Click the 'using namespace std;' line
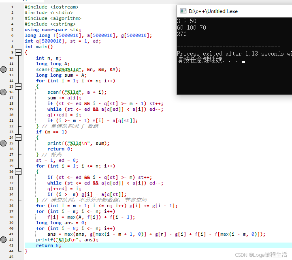 pos(53,30)
